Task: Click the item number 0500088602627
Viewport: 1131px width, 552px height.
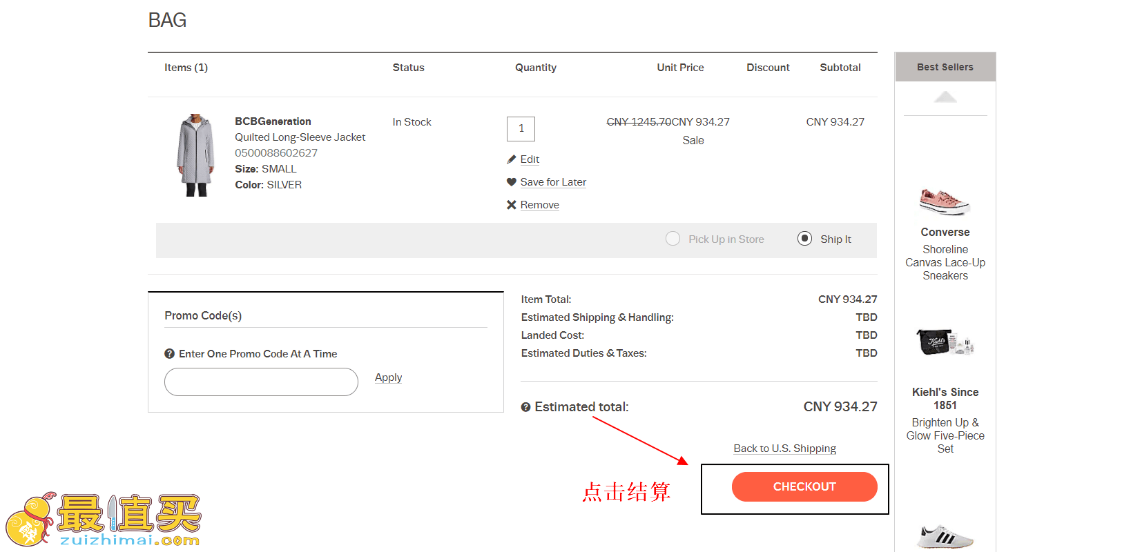Action: [x=276, y=153]
